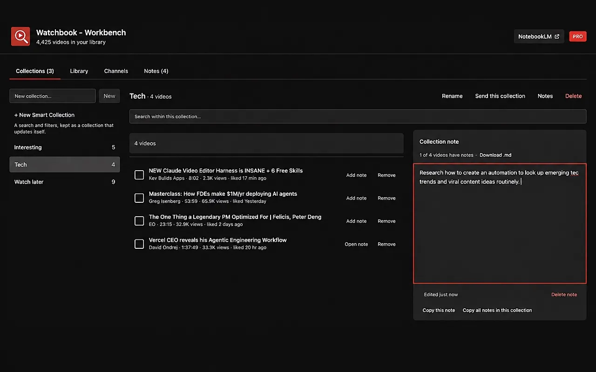Select the Tech collection

pos(65,165)
